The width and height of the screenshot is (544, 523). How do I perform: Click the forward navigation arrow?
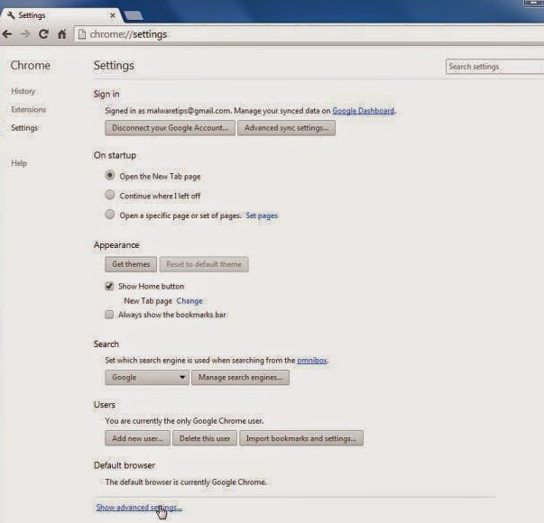point(25,34)
